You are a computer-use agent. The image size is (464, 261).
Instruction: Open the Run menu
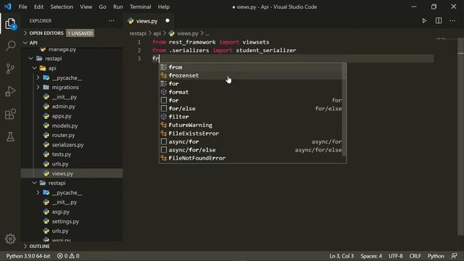click(117, 7)
